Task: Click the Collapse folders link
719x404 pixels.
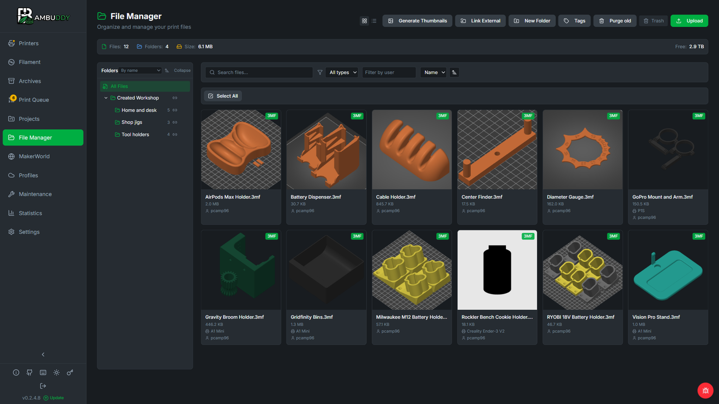Action: point(182,70)
